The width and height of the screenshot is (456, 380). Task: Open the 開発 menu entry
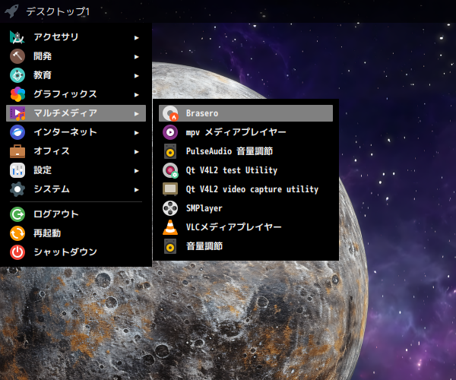pos(76,56)
